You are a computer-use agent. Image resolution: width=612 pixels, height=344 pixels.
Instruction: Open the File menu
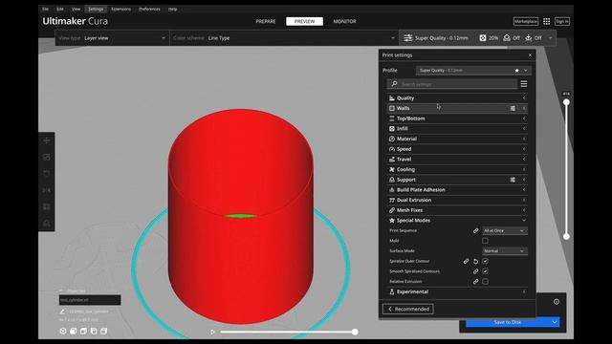pos(45,9)
